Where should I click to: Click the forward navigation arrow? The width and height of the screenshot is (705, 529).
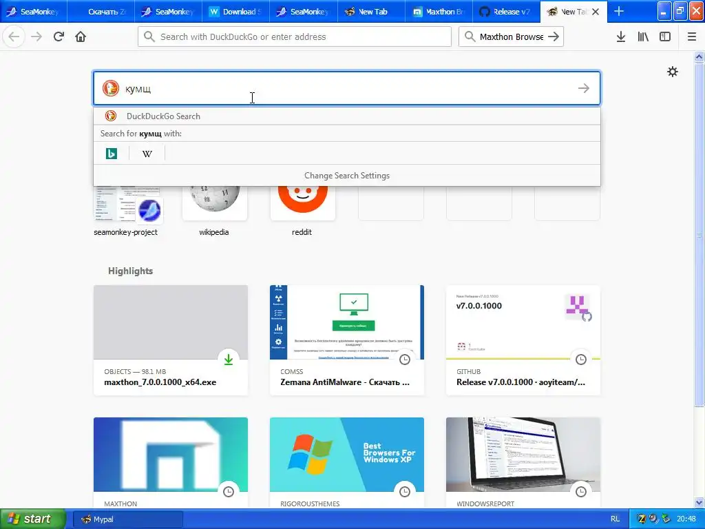click(x=36, y=37)
